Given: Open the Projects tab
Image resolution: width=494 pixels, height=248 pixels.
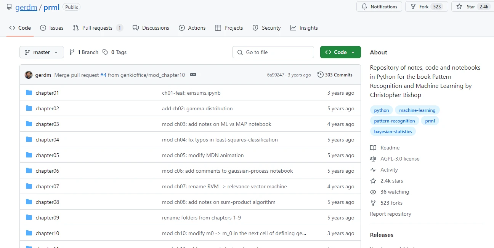Looking at the screenshot, I should tap(229, 28).
